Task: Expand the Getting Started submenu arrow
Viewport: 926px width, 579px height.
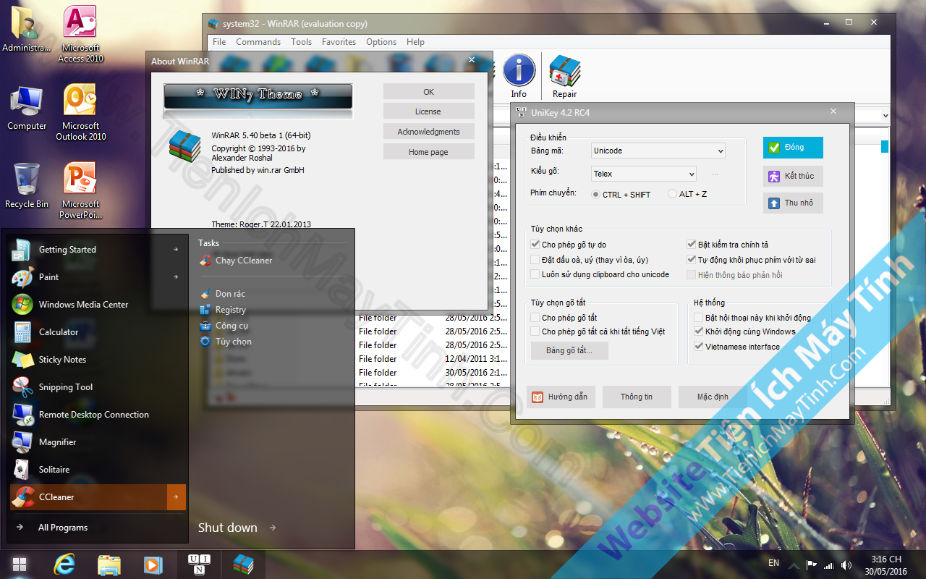Action: coord(176,250)
